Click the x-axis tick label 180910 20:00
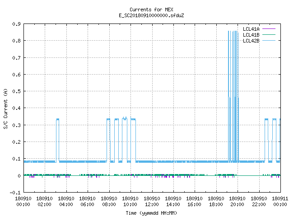Image resolution: width=289 pixels, height=217 pixels. pos(237,202)
